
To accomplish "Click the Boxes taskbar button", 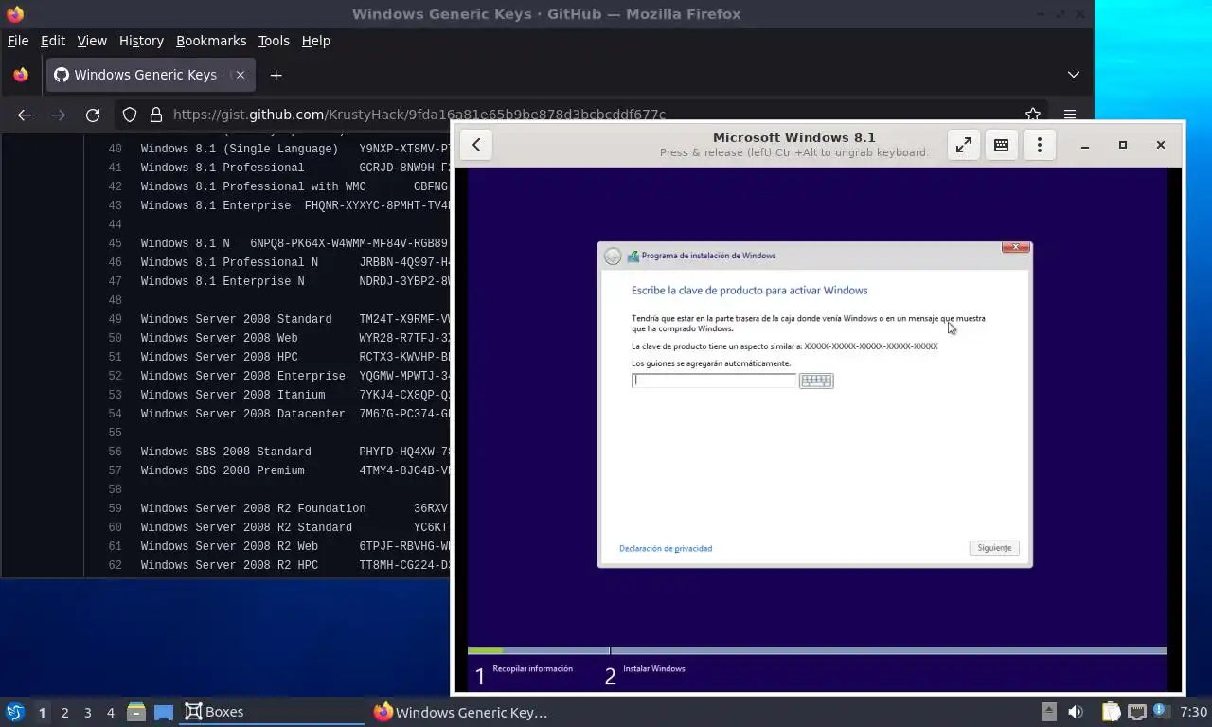I will click(272, 712).
